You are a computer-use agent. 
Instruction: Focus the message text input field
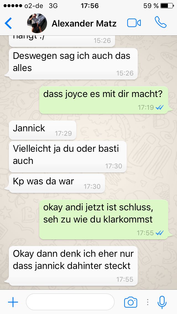70,302
